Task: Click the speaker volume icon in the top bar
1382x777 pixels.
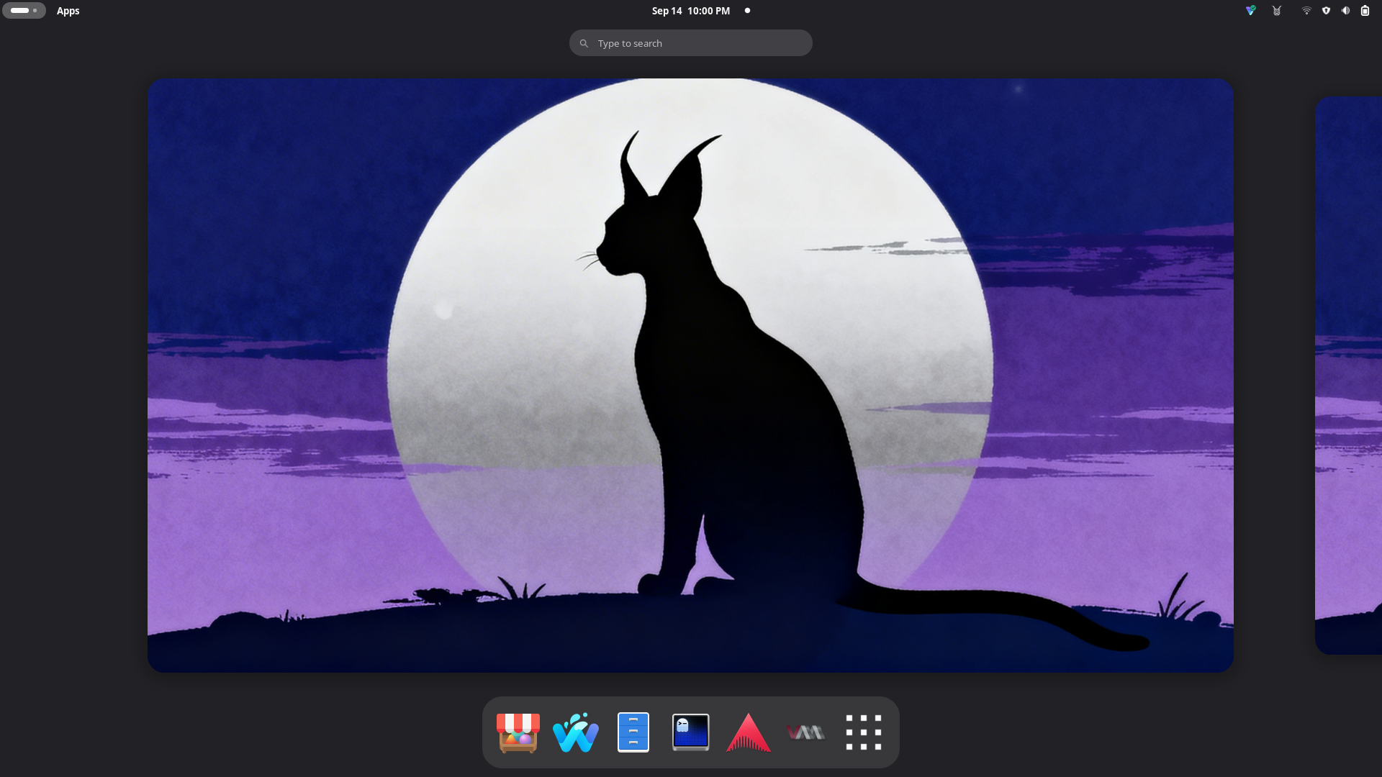Action: pyautogui.click(x=1345, y=11)
